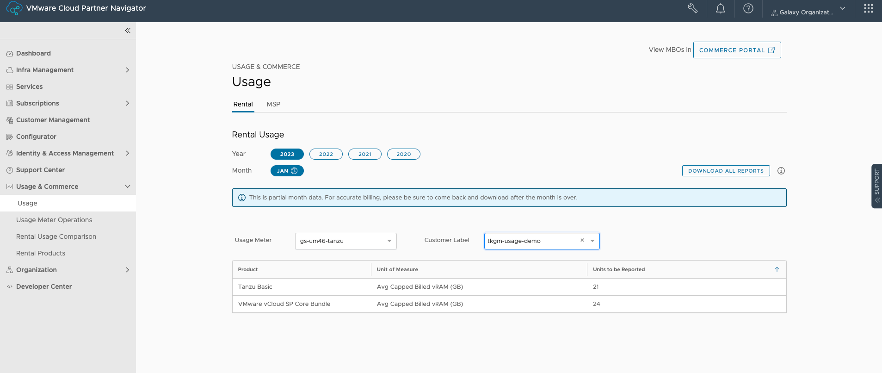This screenshot has width=882, height=373.
Task: Sort by Units to be Reported arrow
Action: (777, 269)
